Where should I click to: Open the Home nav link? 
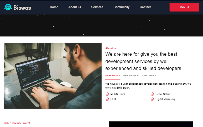point(54,7)
